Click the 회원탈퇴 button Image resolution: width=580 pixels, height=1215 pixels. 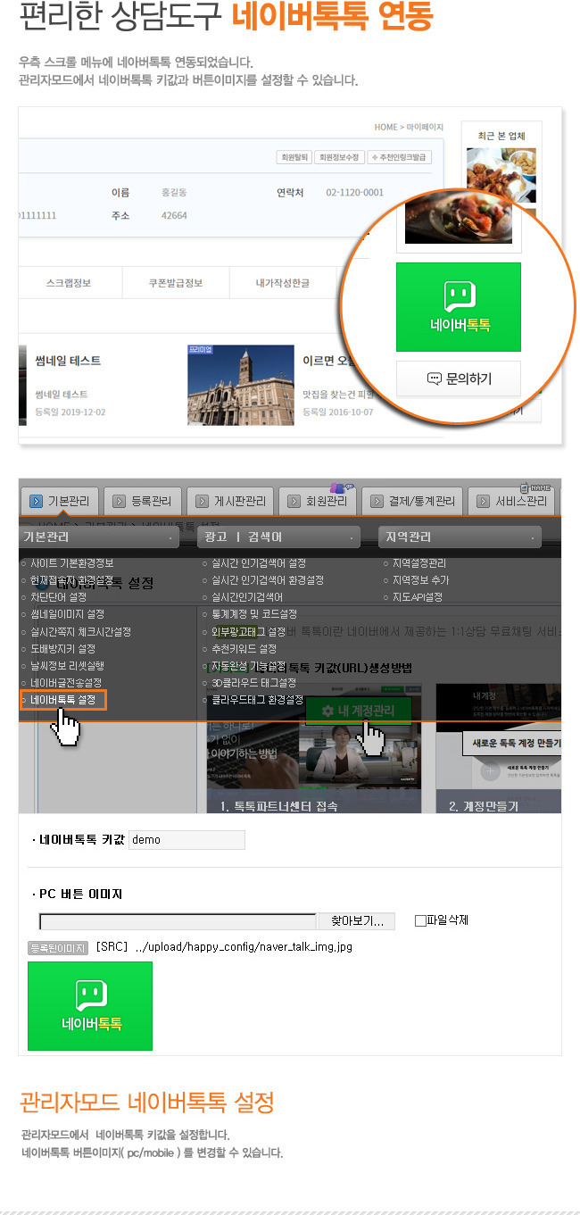point(294,157)
